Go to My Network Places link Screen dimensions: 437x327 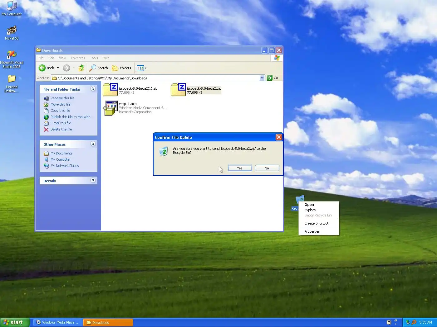pyautogui.click(x=65, y=166)
